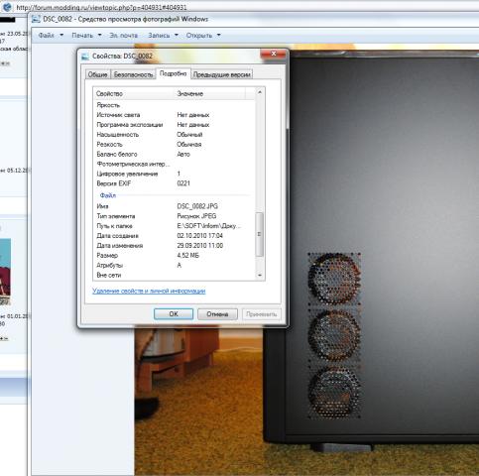This screenshot has height=476, width=479.
Task: Select the Подробно tab
Action: [x=173, y=73]
